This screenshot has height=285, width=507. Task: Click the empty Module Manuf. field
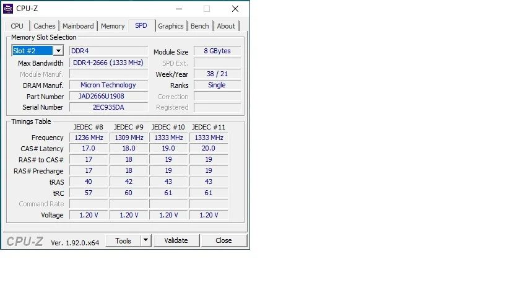tap(108, 74)
